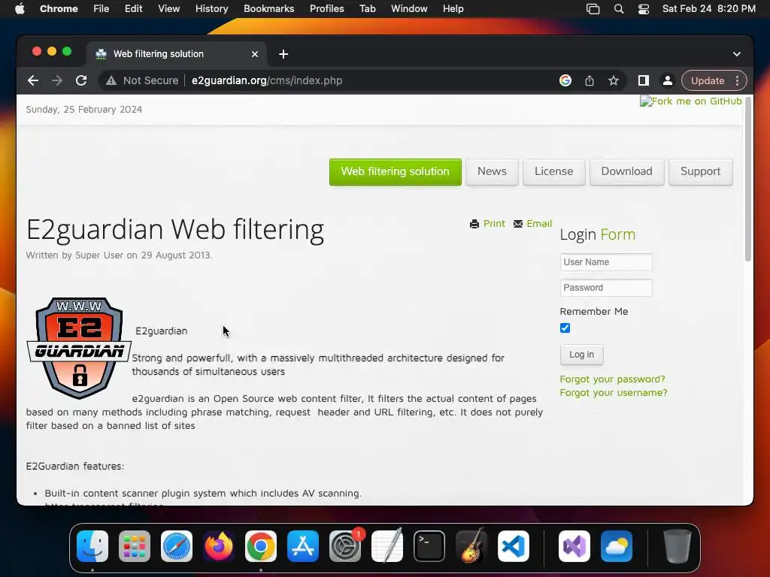Bookmark this page with the star icon
The width and height of the screenshot is (770, 577).
click(614, 80)
